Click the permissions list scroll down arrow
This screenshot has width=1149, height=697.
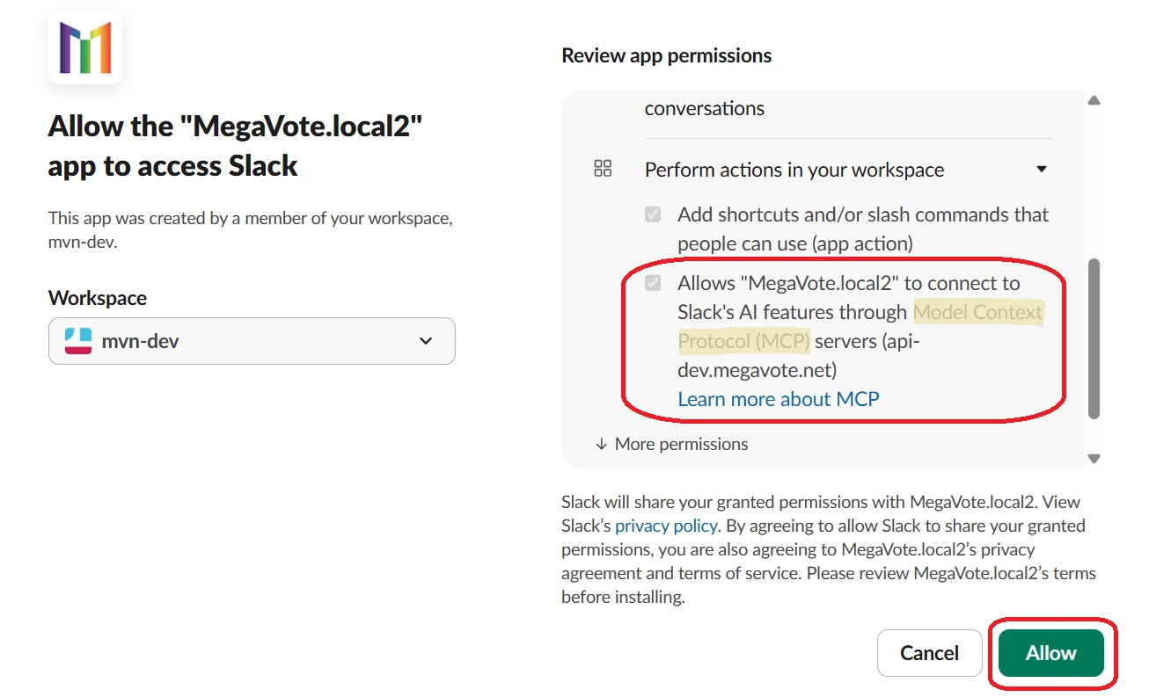point(1094,459)
